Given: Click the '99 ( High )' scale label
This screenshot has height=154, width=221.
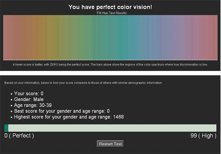Looking at the screenshot, I should pyautogui.click(x=203, y=136).
